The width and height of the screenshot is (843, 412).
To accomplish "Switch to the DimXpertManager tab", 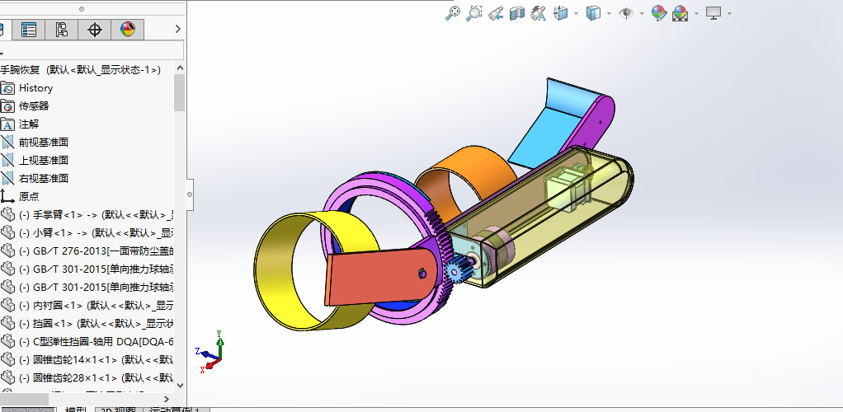I will tap(95, 30).
